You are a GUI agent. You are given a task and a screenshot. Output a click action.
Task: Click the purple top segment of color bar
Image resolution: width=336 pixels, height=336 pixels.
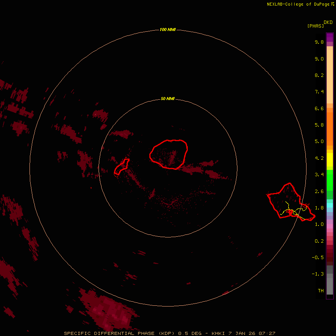pos(330,37)
